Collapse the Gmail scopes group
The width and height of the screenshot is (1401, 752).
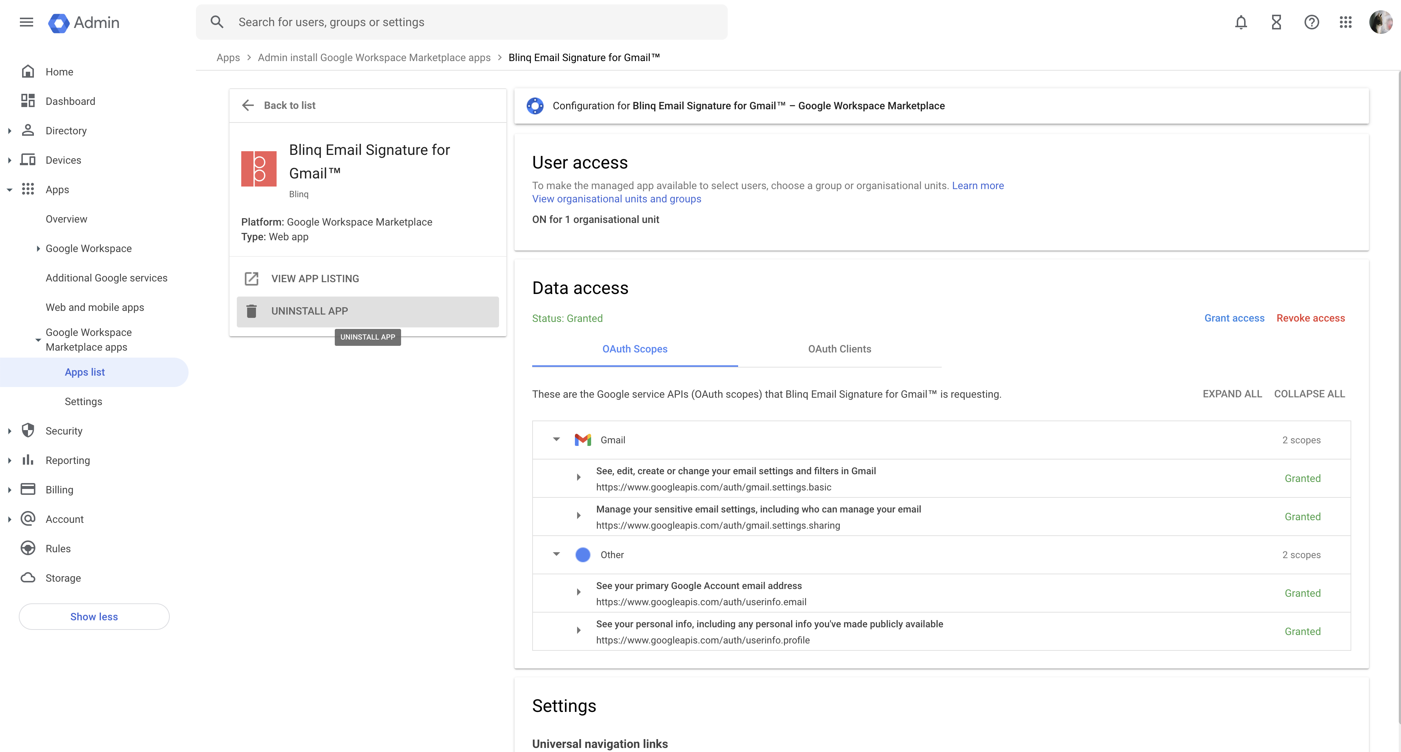[556, 439]
